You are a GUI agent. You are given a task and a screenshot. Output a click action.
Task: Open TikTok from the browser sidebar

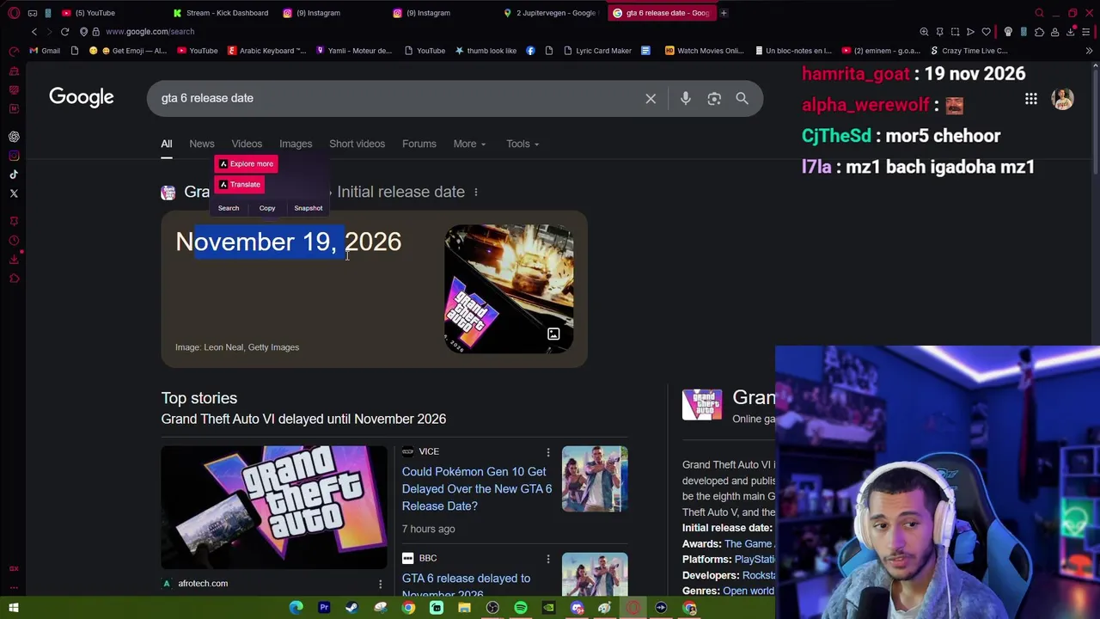coord(14,175)
